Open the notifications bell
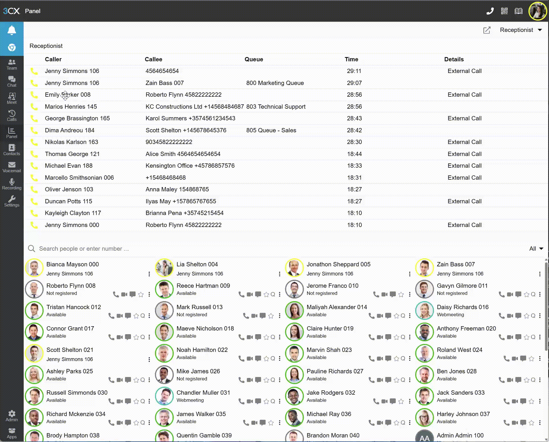This screenshot has height=442, width=549. coord(12,30)
